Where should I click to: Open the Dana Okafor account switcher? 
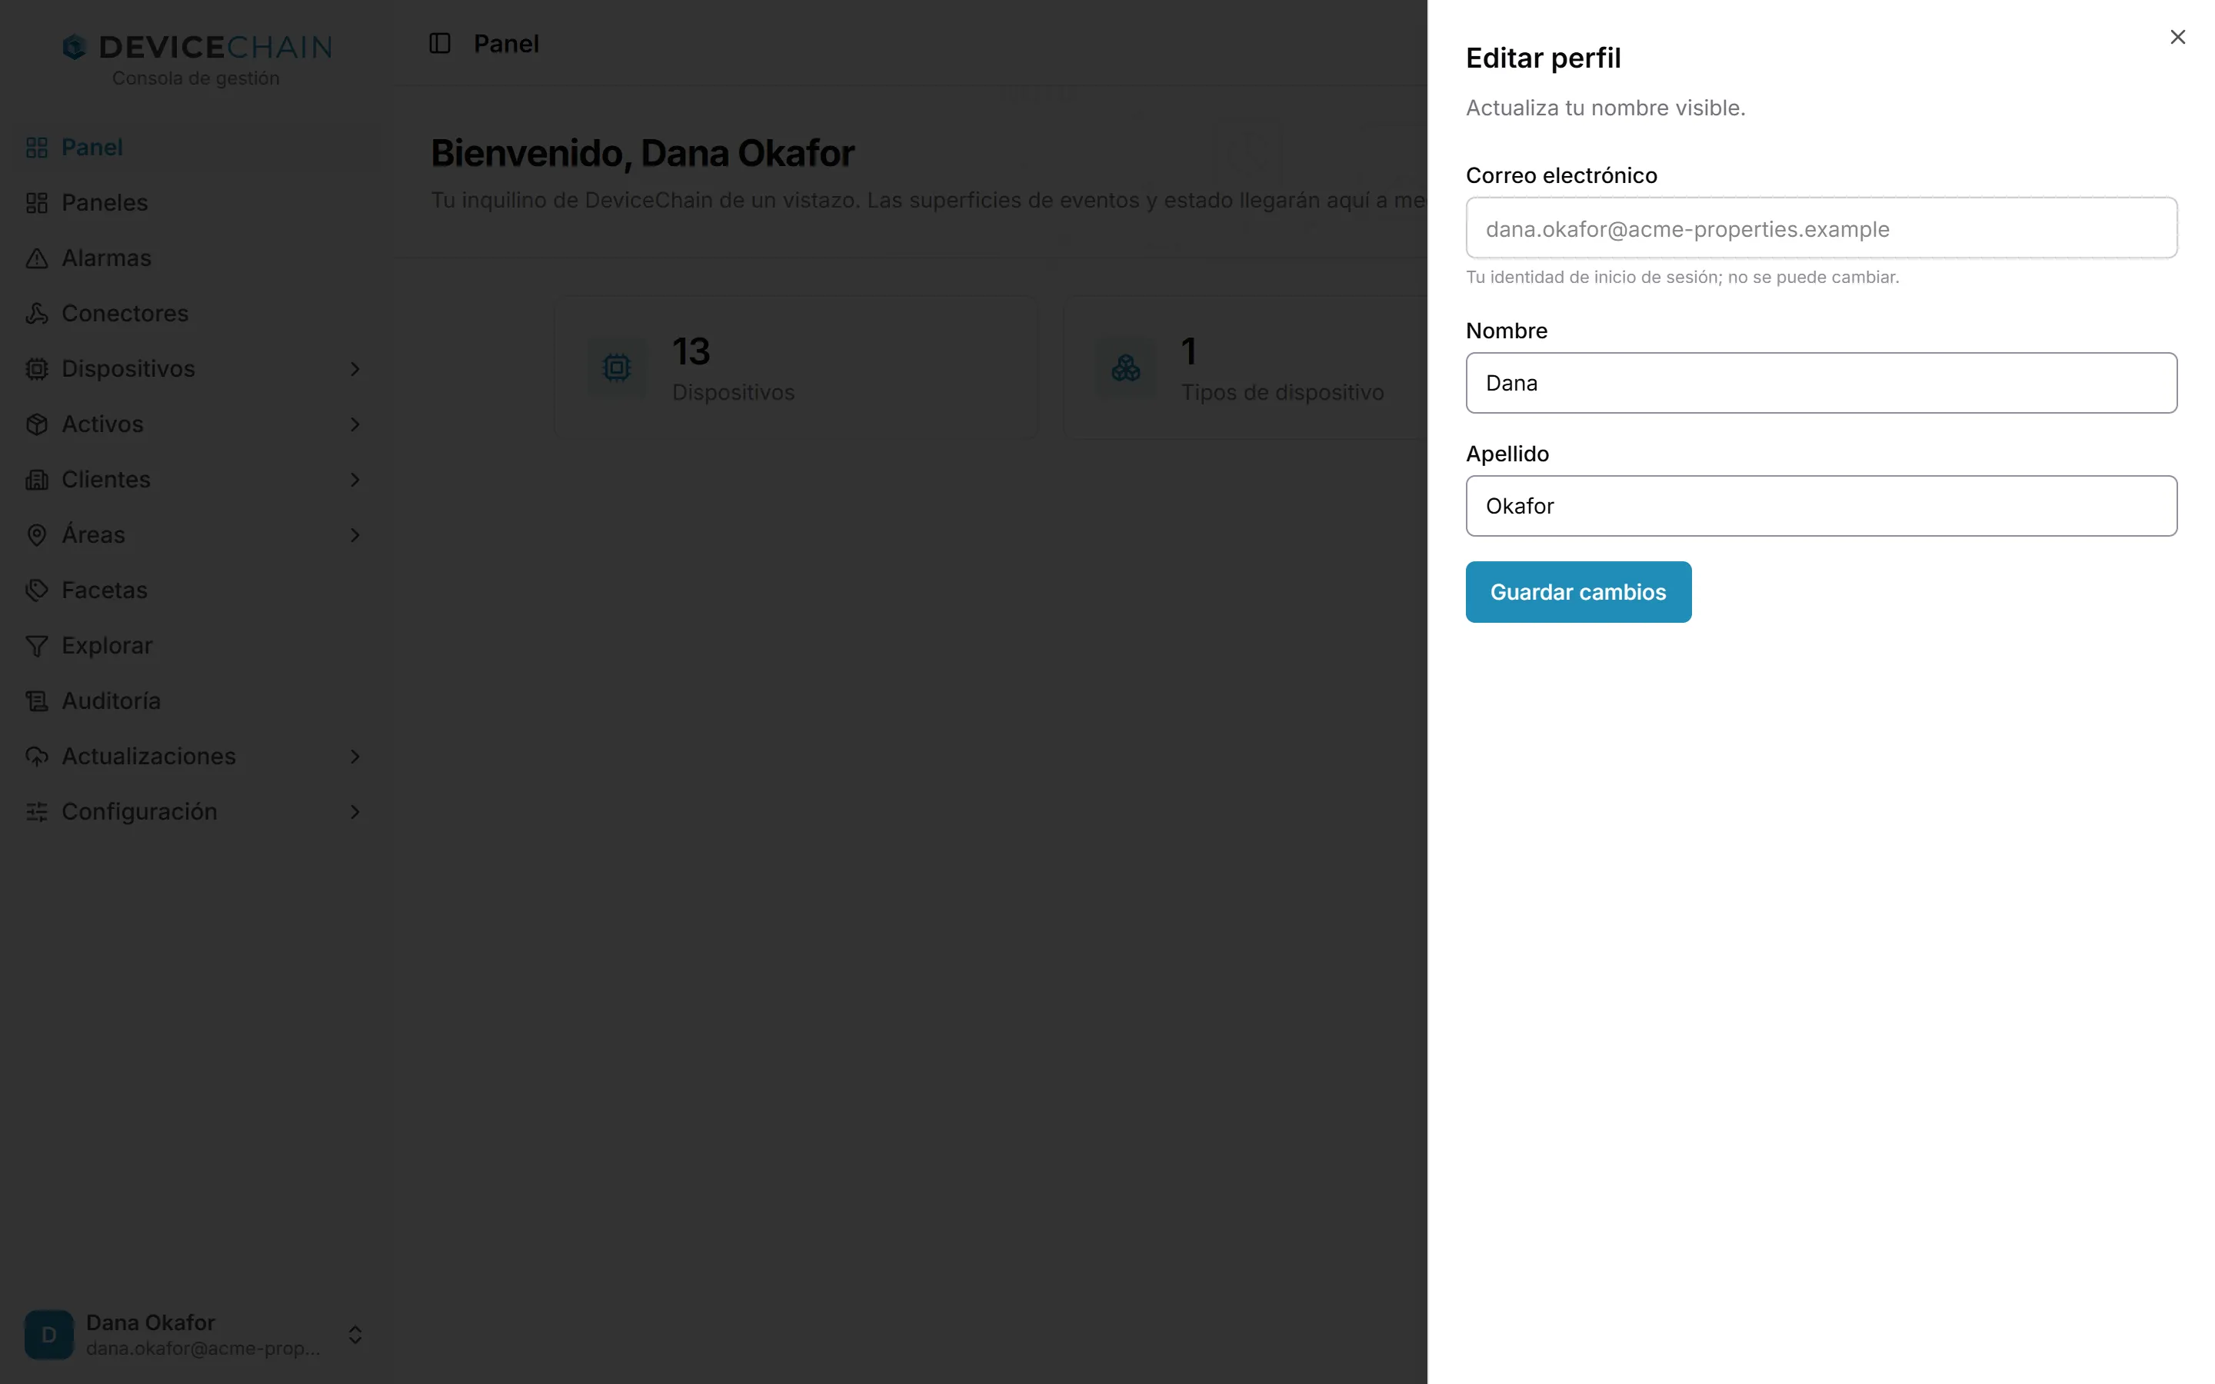pos(195,1335)
